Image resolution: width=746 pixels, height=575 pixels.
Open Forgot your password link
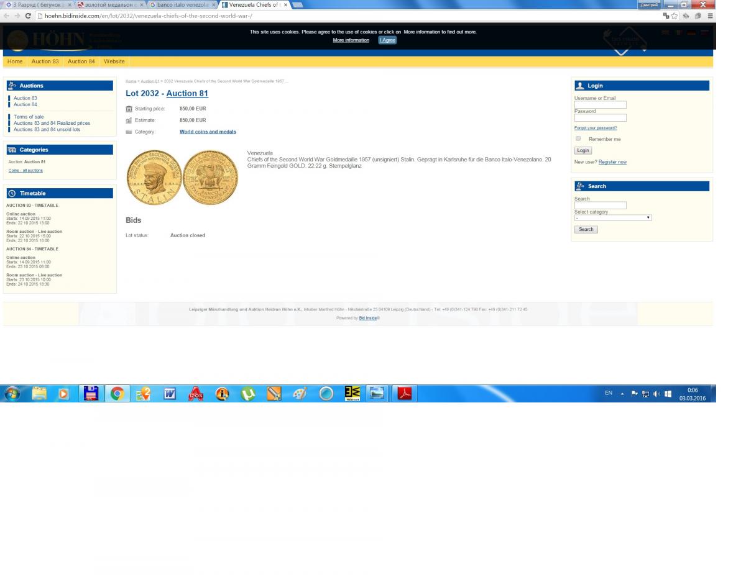point(596,128)
